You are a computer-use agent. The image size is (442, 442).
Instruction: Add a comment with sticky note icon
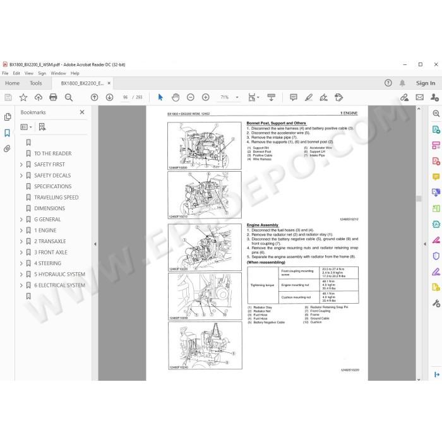(x=294, y=97)
